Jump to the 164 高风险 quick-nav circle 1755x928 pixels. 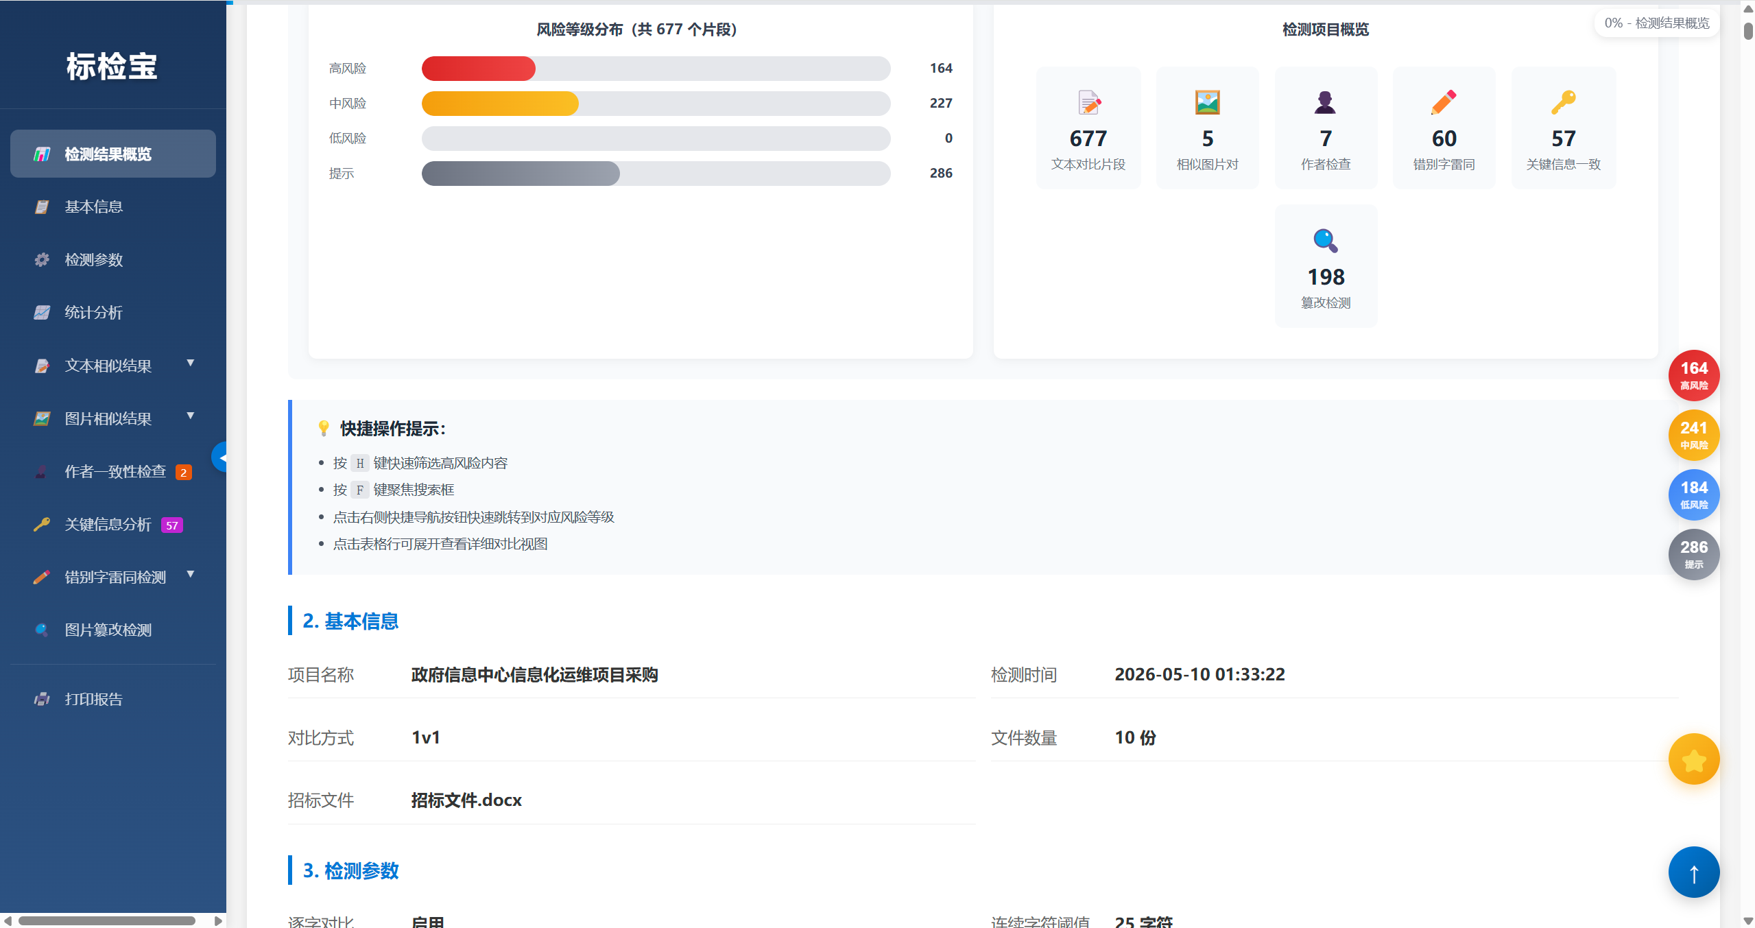1693,375
